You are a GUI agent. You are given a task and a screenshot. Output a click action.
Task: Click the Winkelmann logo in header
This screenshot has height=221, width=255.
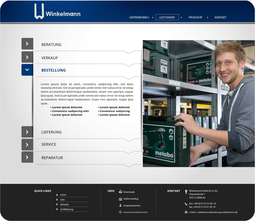(x=57, y=12)
